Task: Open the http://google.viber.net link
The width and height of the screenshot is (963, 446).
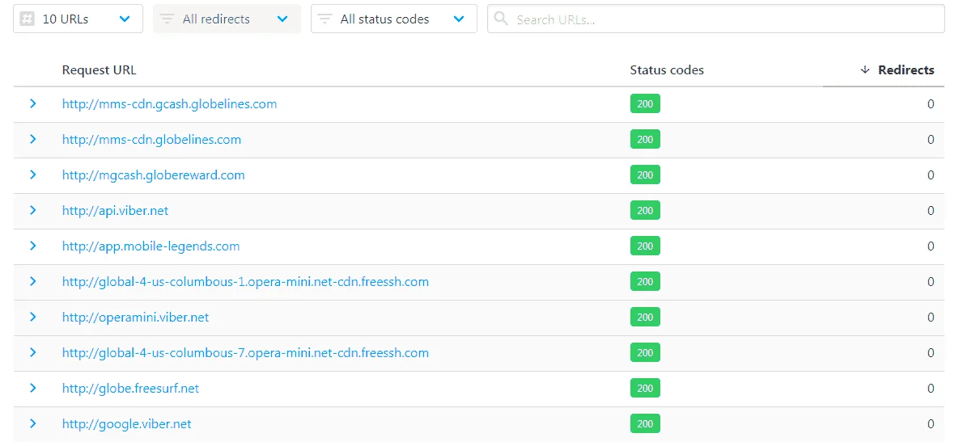Action: coord(126,424)
